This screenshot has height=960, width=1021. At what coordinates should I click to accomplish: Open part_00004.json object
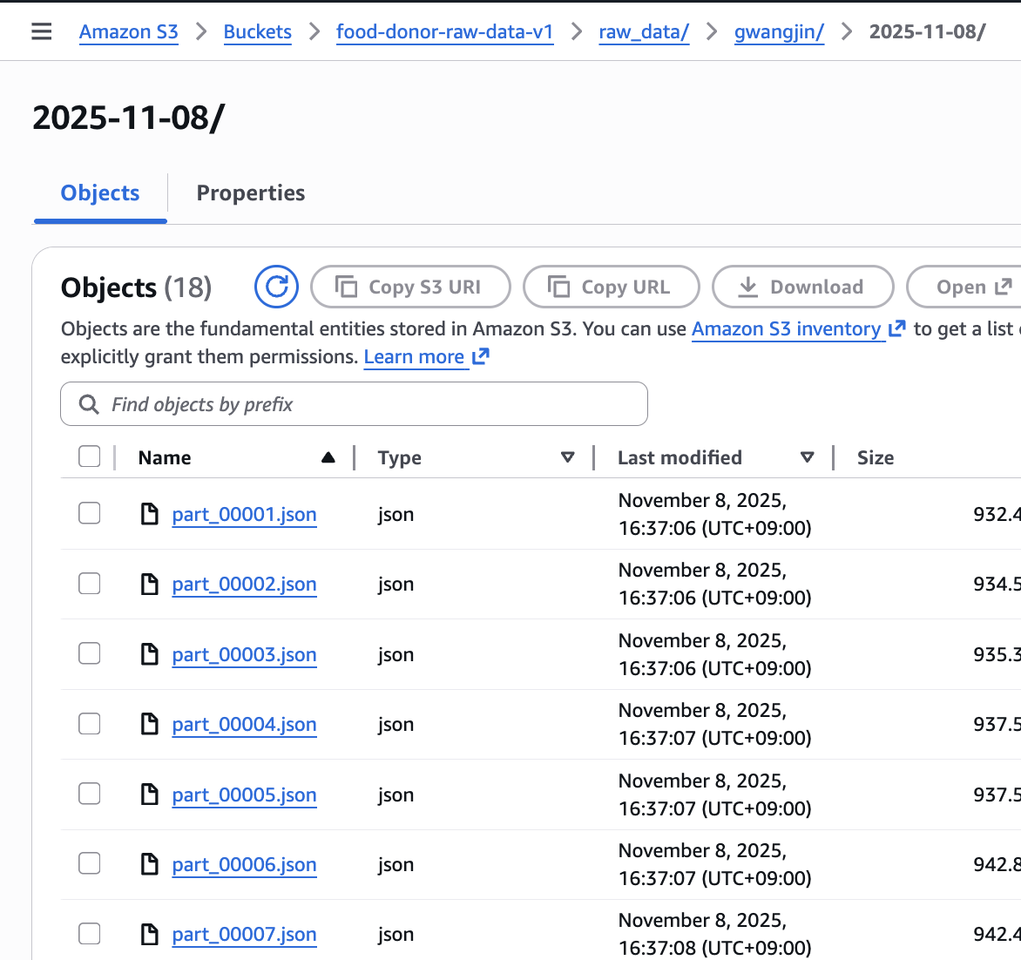coord(244,724)
